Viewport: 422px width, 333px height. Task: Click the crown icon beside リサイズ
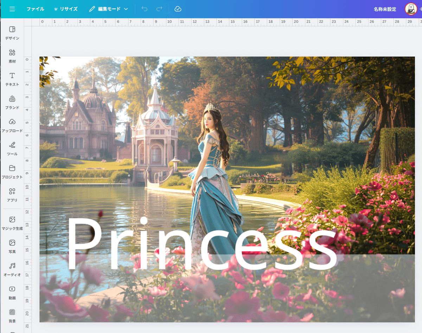tap(56, 9)
